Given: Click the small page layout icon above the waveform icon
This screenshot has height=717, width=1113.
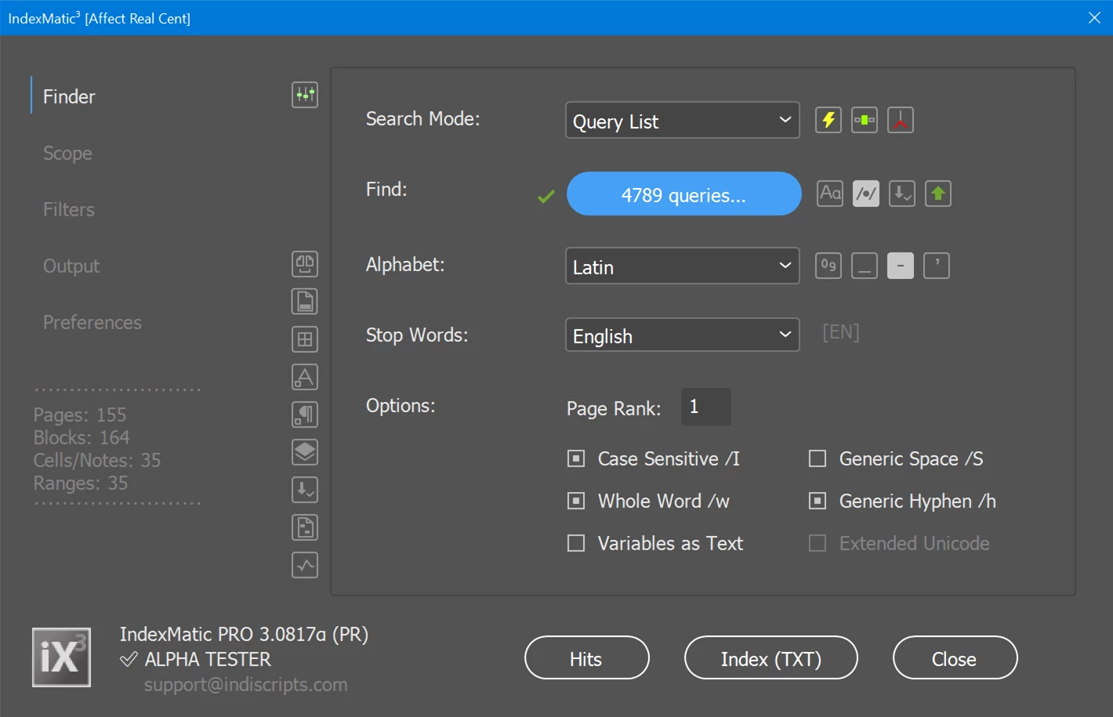Looking at the screenshot, I should coord(305,527).
